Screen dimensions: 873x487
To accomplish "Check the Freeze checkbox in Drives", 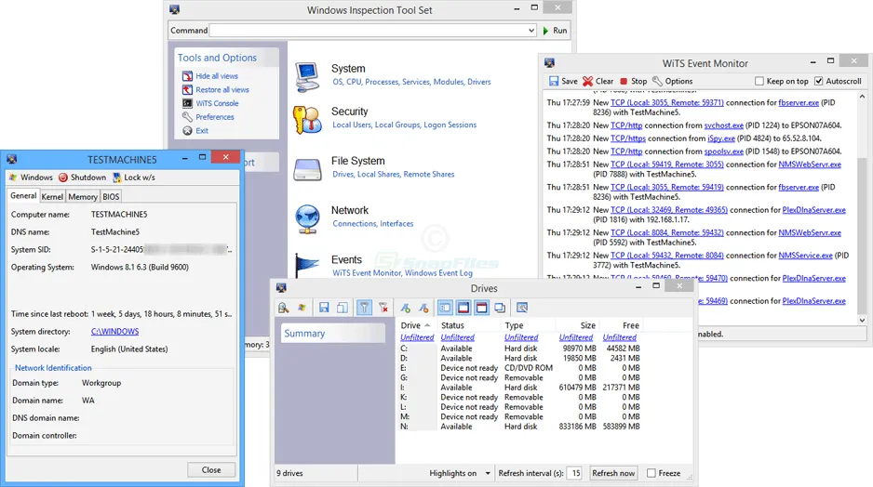I will [x=651, y=473].
